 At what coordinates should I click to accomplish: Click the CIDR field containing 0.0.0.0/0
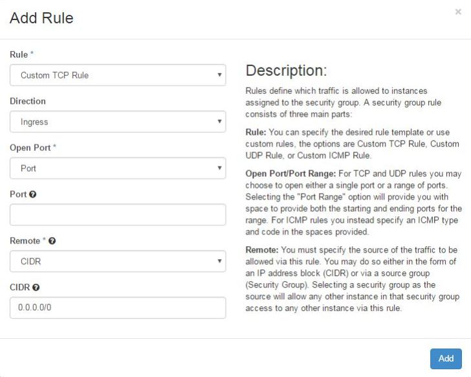[118, 308]
